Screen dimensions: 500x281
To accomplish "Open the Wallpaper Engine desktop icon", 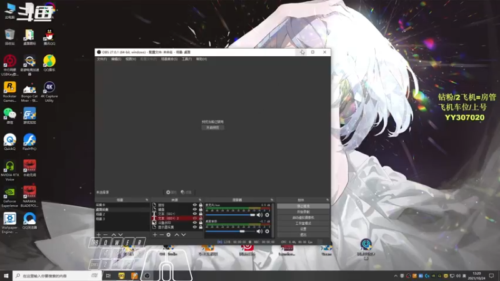I will pyautogui.click(x=9, y=224).
